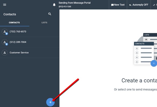This screenshot has height=107, width=157.
Task: Click the notification bell icon
Action: click(x=54, y=5)
